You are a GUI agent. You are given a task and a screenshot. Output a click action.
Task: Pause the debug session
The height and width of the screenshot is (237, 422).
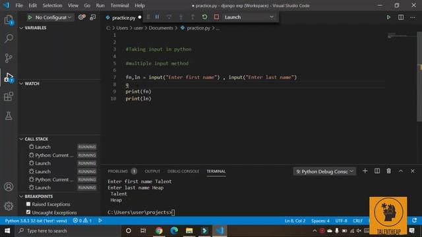(157, 17)
